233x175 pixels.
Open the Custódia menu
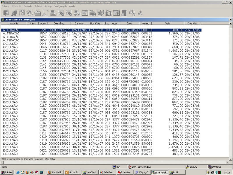click(x=28, y=6)
